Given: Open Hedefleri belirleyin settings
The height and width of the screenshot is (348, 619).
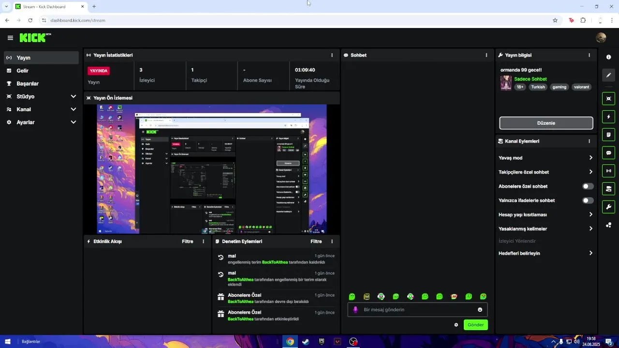Looking at the screenshot, I should [x=545, y=253].
